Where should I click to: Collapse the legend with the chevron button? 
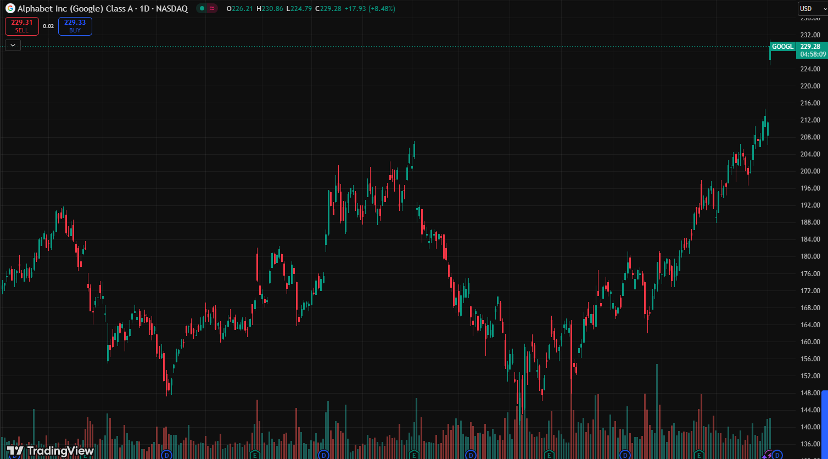coord(13,46)
